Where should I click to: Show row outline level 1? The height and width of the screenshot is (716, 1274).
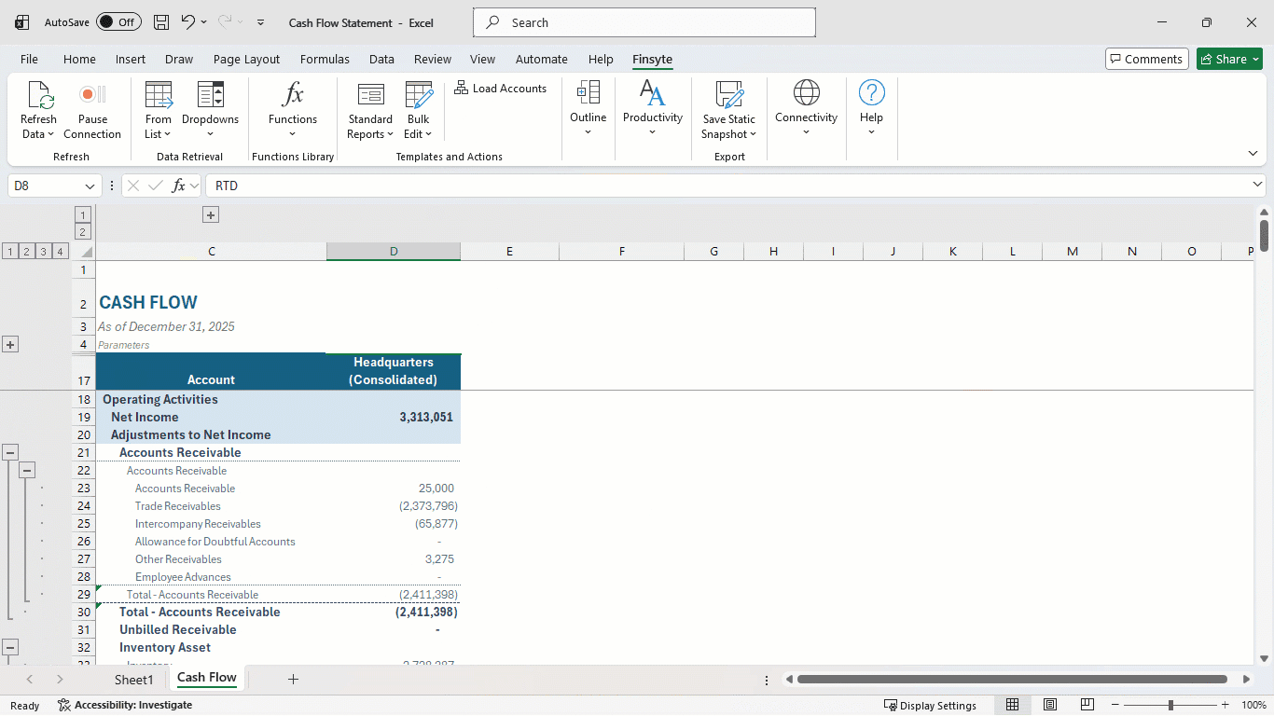click(x=9, y=252)
